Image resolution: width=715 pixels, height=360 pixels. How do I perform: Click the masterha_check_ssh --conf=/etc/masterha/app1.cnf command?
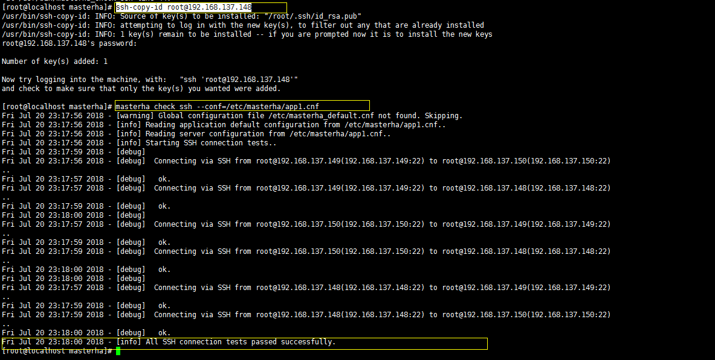pyautogui.click(x=218, y=107)
